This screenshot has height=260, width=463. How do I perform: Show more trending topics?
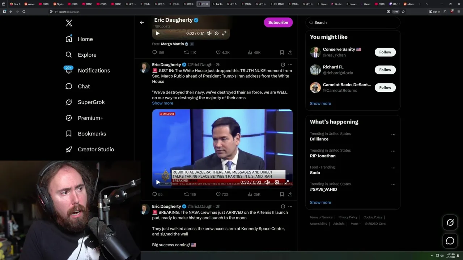pyautogui.click(x=320, y=203)
